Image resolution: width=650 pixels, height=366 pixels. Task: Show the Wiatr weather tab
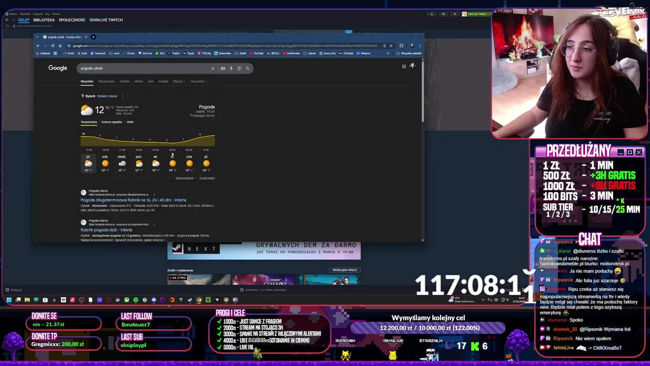(x=130, y=122)
